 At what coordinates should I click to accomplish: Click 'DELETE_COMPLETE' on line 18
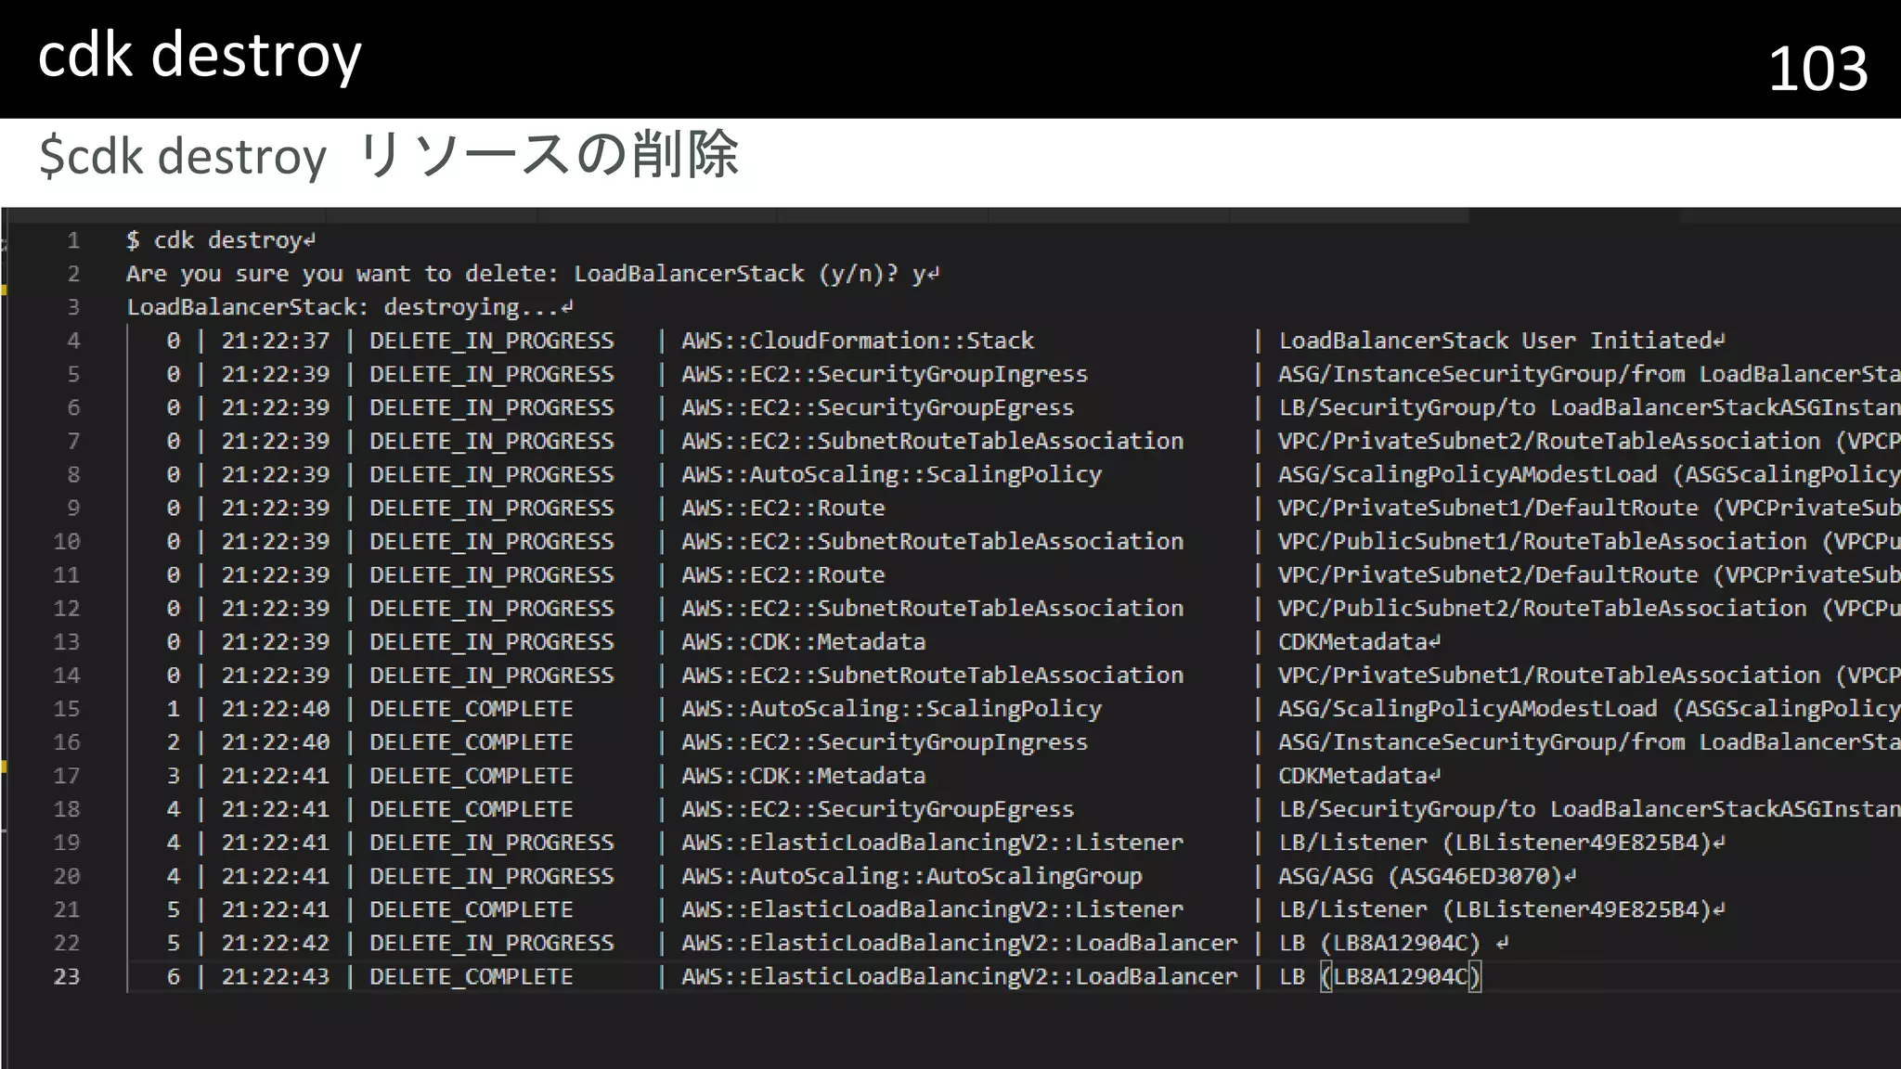coord(471,808)
